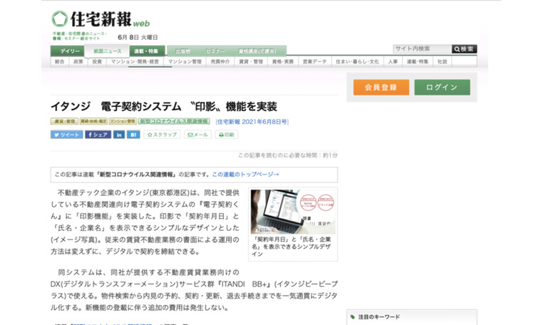The height and width of the screenshot is (325, 542).
Task: Open the article image thumbnail
Action: [292, 212]
